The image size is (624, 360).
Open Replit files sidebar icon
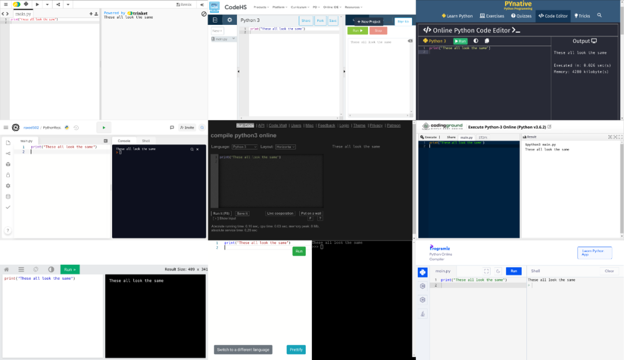(8, 142)
